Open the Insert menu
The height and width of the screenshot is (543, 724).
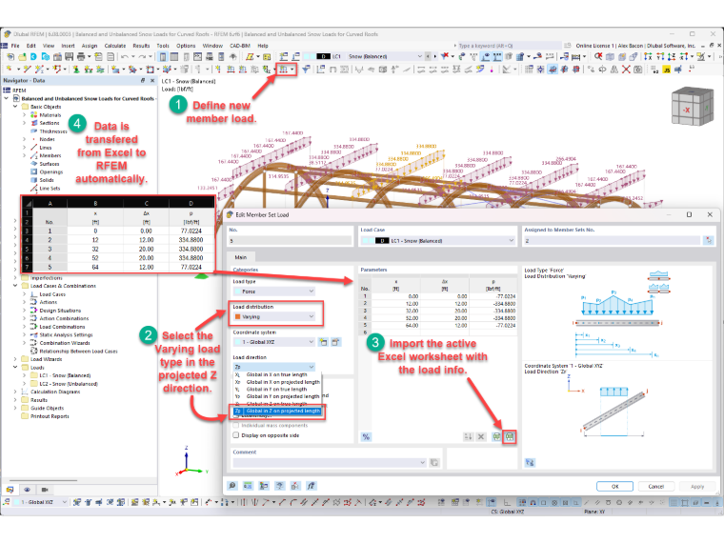pyautogui.click(x=68, y=46)
